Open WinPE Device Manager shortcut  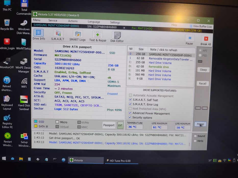[x=23, y=65]
